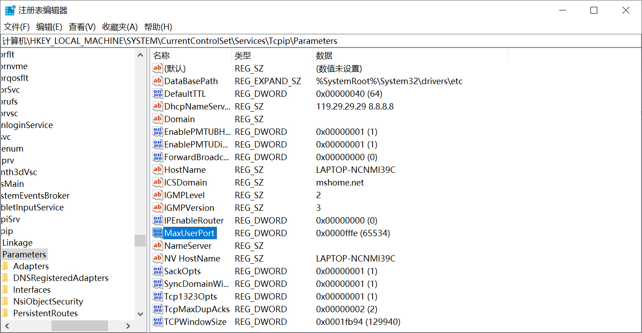The width and height of the screenshot is (642, 333).
Task: Click the Registry Editor app icon in title bar
Action: click(x=10, y=10)
